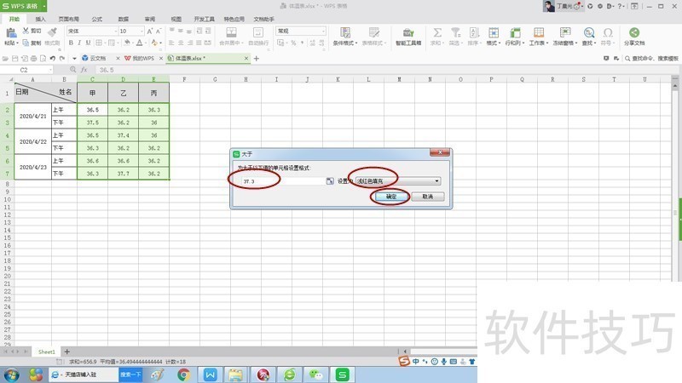The width and height of the screenshot is (682, 383).
Task: Open the borders dropdown arrow
Action: [105, 43]
